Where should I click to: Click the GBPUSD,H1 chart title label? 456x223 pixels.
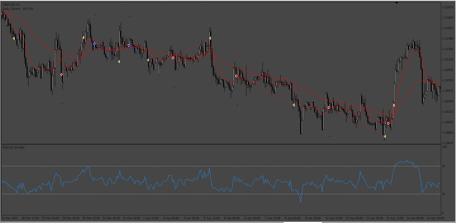point(11,5)
